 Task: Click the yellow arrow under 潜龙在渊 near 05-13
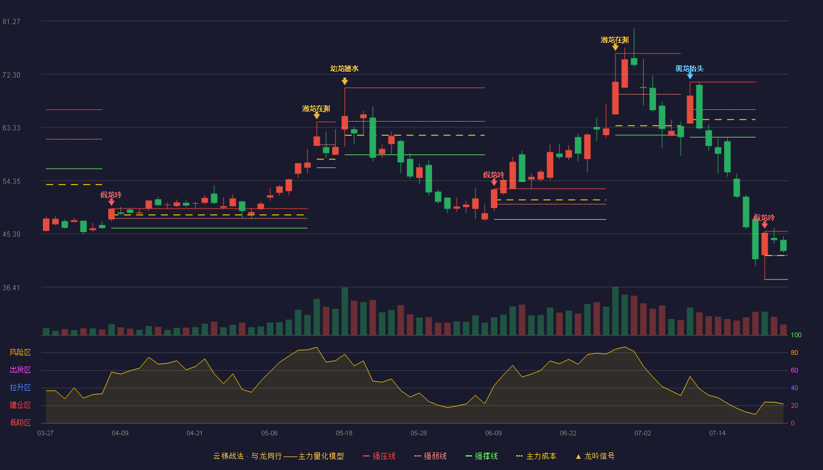point(316,116)
